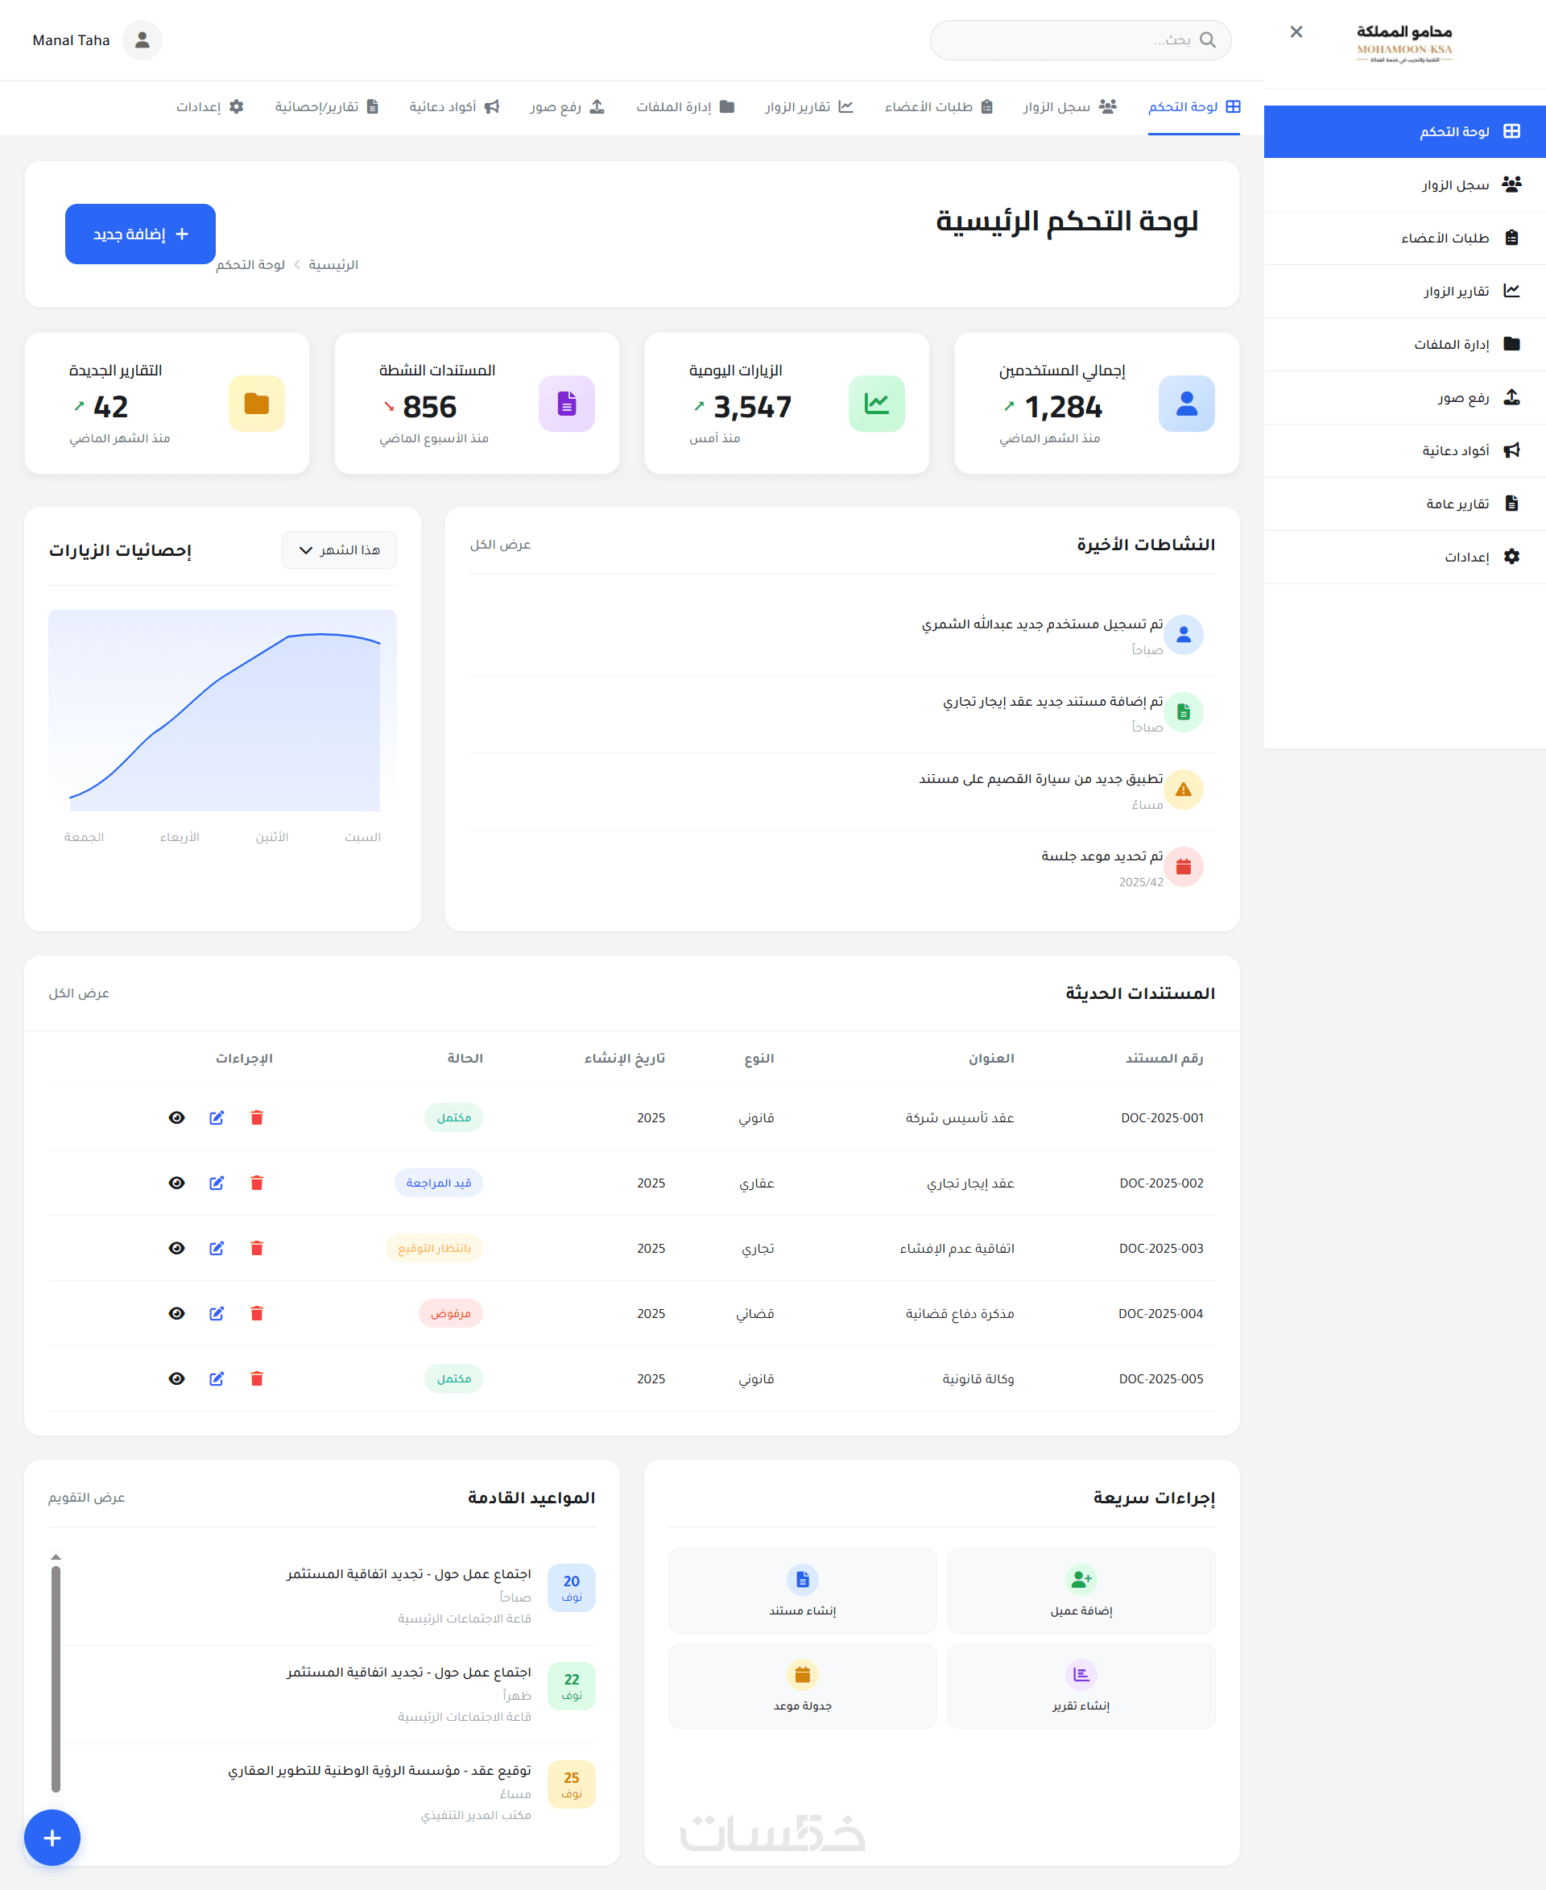Click the create report quick action icon
This screenshot has width=1546, height=1890.
(x=1081, y=1674)
